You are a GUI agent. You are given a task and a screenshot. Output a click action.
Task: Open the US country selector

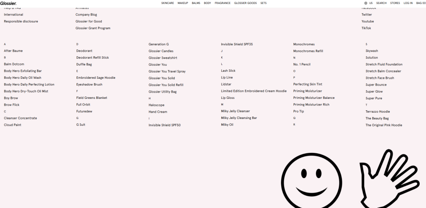coord(371,3)
